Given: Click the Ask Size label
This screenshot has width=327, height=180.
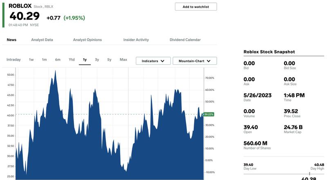Looking at the screenshot, I should point(290,84).
